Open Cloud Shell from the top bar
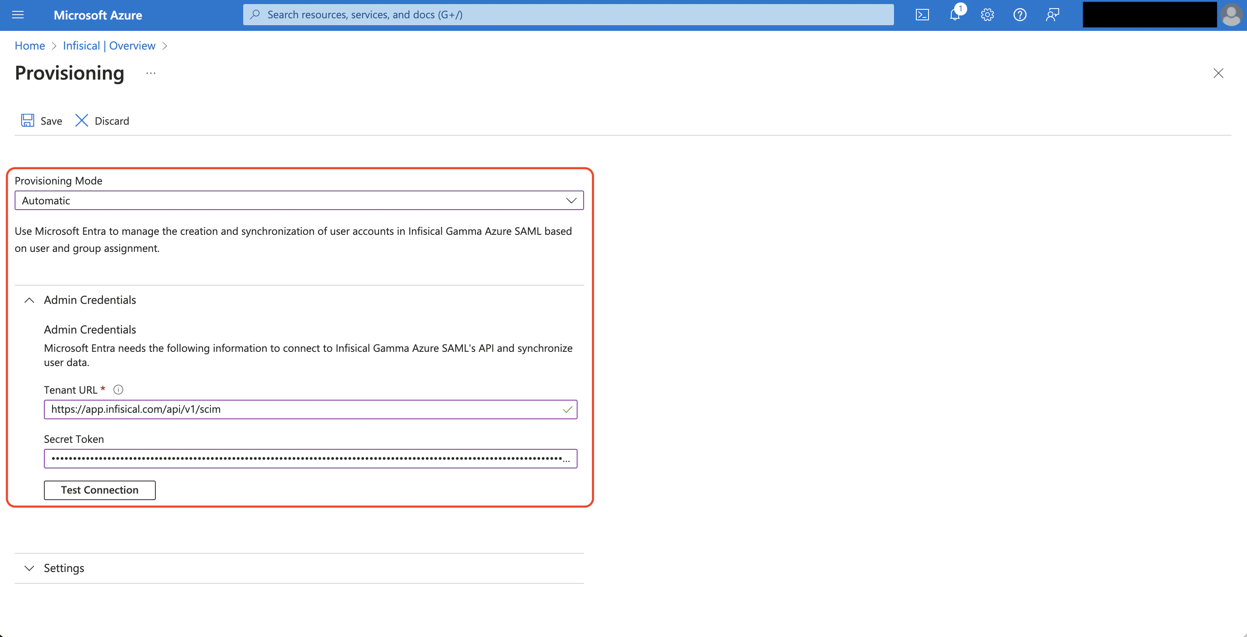 pyautogui.click(x=922, y=15)
